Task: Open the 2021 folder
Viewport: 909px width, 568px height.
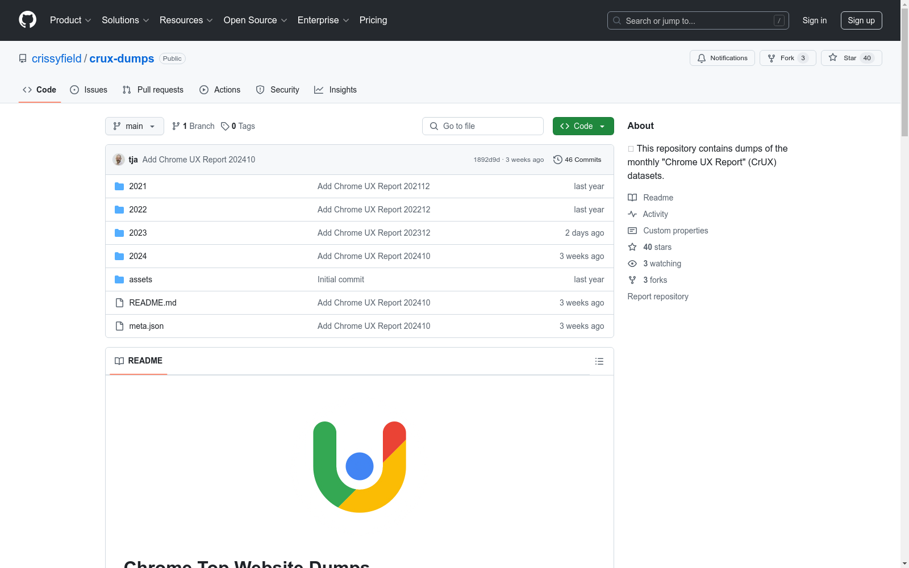Action: [138, 186]
